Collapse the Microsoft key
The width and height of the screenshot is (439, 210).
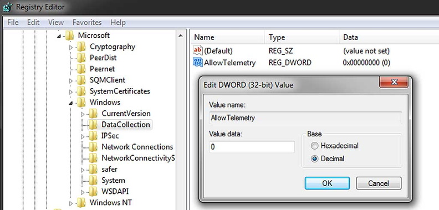(59, 36)
